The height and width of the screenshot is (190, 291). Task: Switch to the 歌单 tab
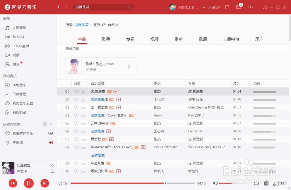[x=179, y=39]
